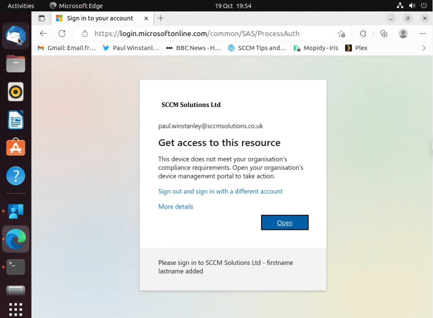
Task: Reload the page with the refresh icon
Action: (x=61, y=33)
